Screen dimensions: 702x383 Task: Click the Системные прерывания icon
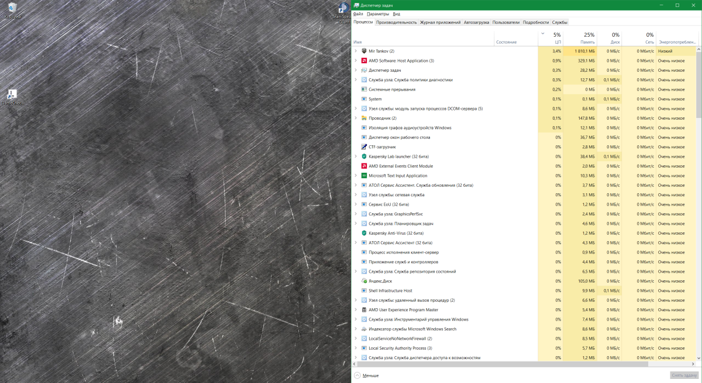click(364, 89)
